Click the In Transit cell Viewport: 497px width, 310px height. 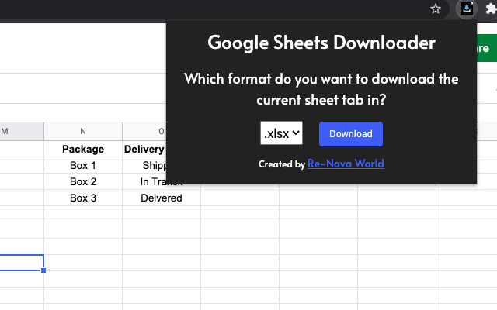coord(162,182)
